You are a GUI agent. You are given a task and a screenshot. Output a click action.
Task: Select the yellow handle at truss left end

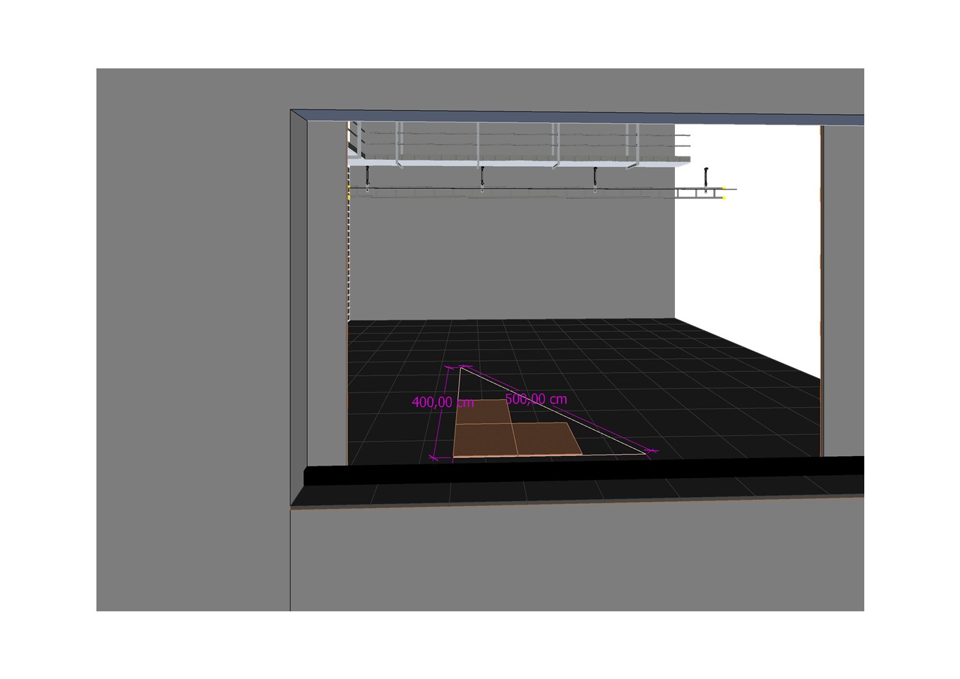(x=349, y=187)
